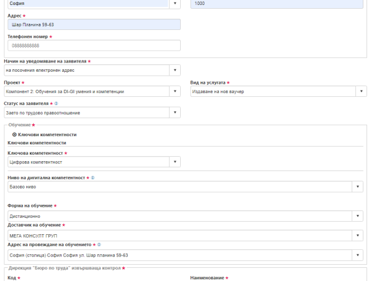Open Статус на заявителя dropdown
This screenshot has width=374, height=281.
(175, 112)
